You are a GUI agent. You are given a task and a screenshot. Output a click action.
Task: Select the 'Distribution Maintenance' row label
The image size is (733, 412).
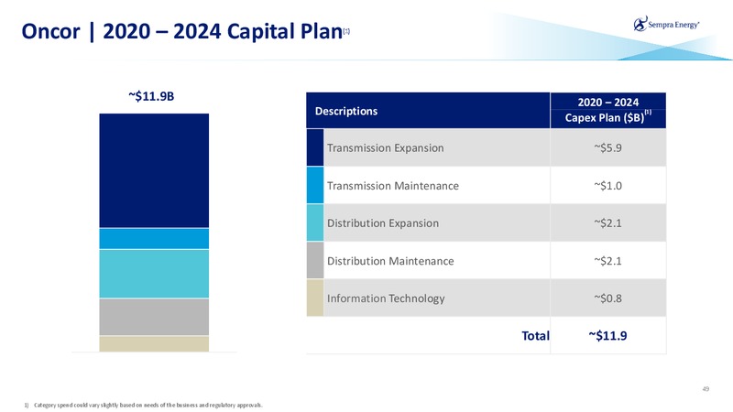pos(390,261)
